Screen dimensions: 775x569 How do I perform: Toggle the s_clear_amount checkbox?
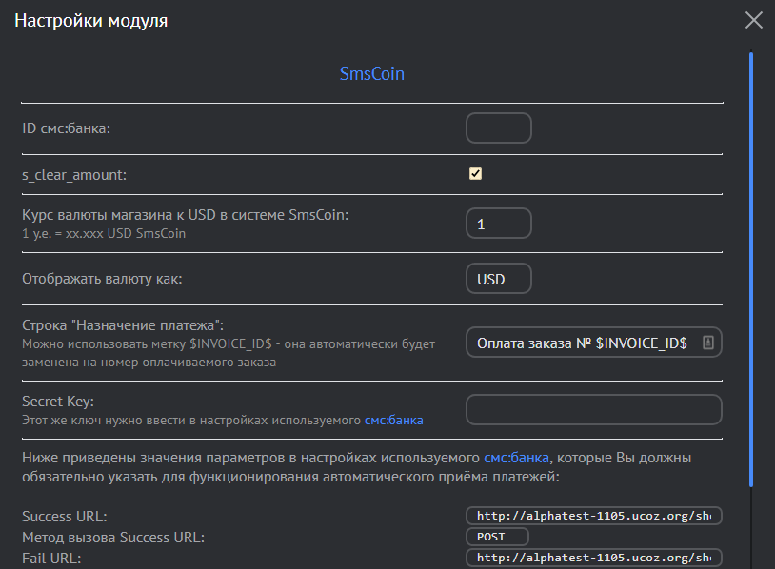tap(476, 174)
